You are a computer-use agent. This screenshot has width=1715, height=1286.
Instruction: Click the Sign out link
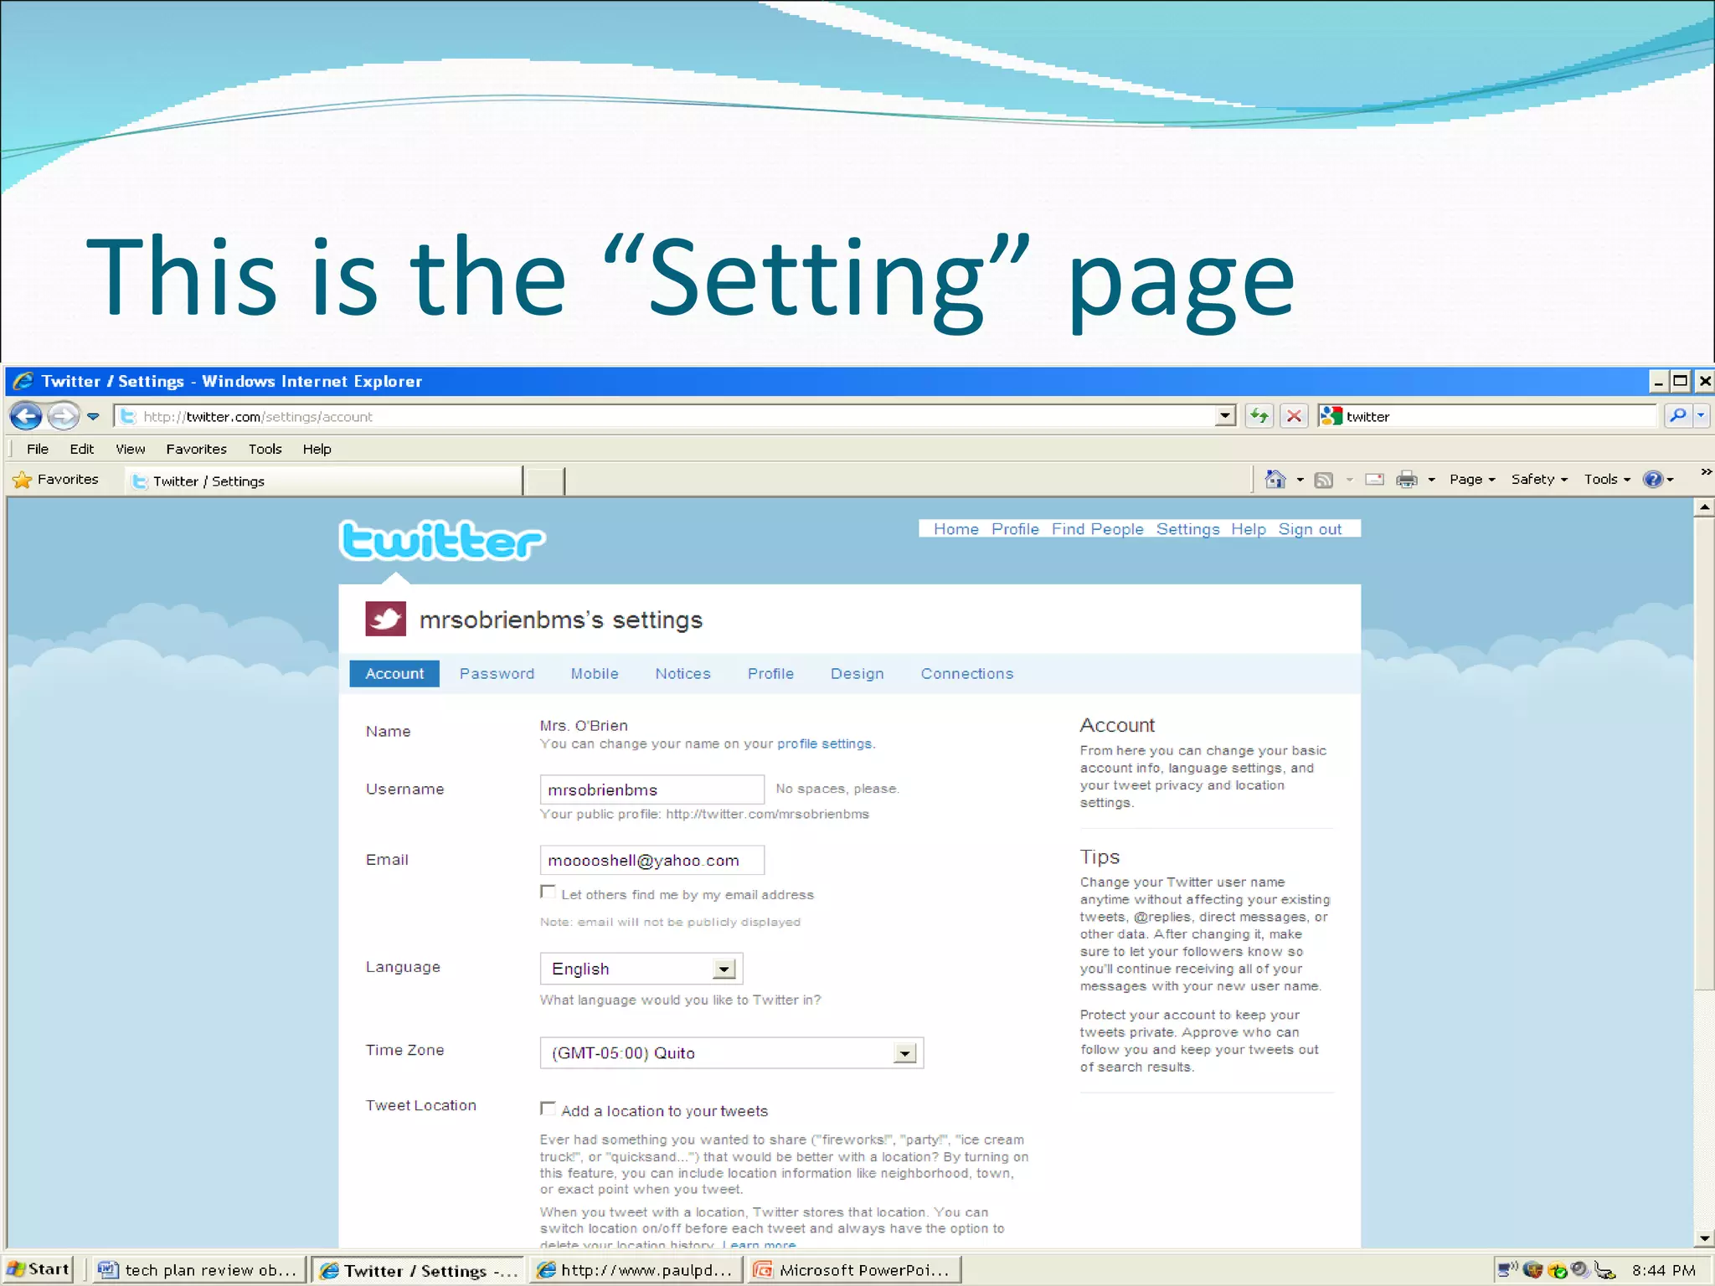(1310, 529)
